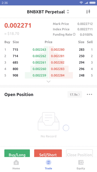Open the Equity wallet icon

click(x=81, y=162)
